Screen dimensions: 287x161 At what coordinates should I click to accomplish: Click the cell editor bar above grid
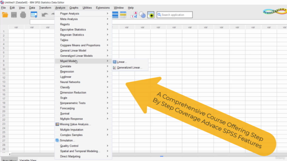click(158, 22)
